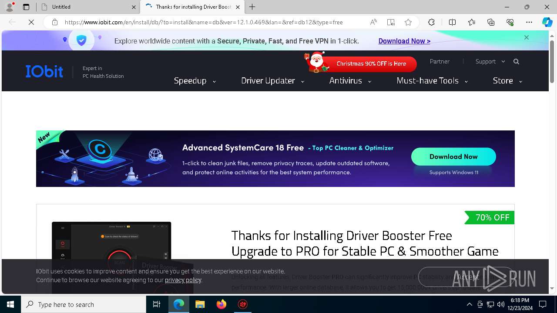The height and width of the screenshot is (313, 557).
Task: Open the Windows Start menu
Action: point(10,304)
